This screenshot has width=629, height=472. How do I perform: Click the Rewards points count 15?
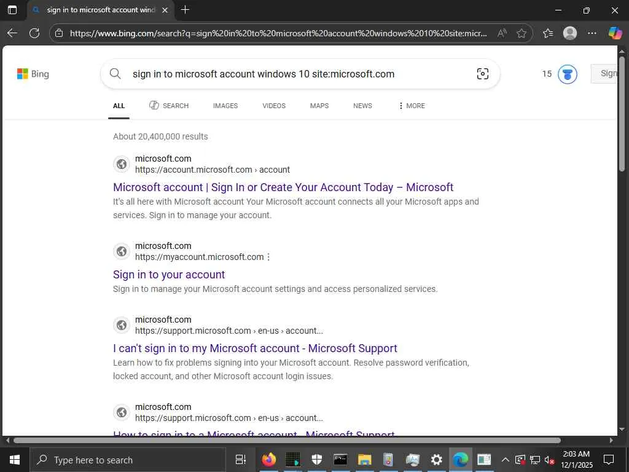click(547, 74)
